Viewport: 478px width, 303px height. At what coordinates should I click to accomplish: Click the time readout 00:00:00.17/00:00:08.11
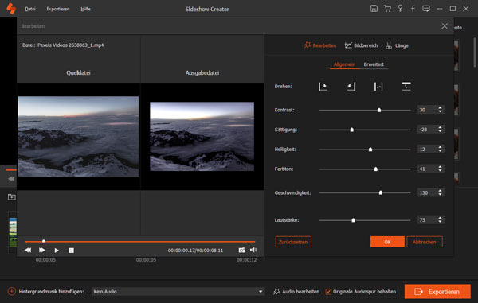click(x=195, y=251)
